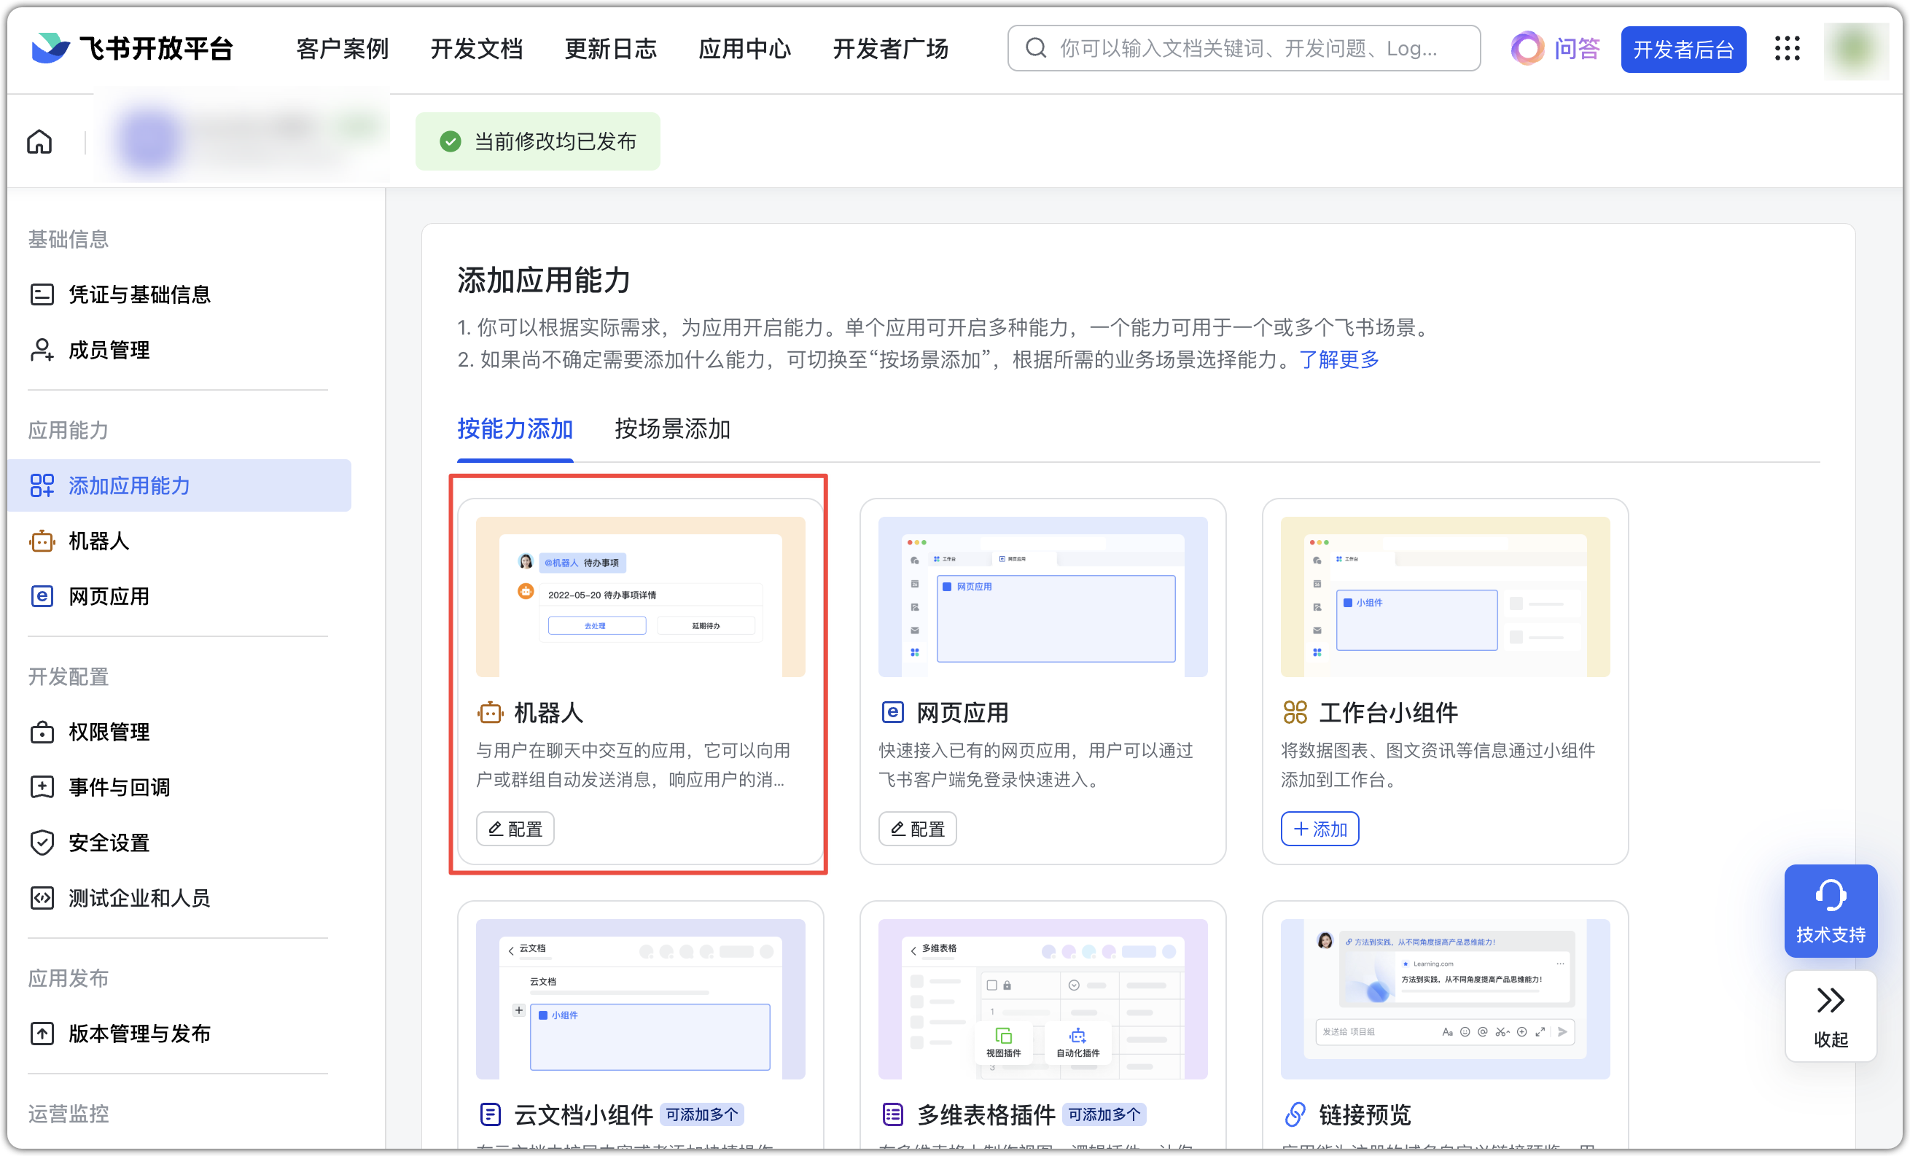Image resolution: width=1910 pixels, height=1156 pixels.
Task: Click the 网页应用 icon in sidebar
Action: pyautogui.click(x=42, y=595)
